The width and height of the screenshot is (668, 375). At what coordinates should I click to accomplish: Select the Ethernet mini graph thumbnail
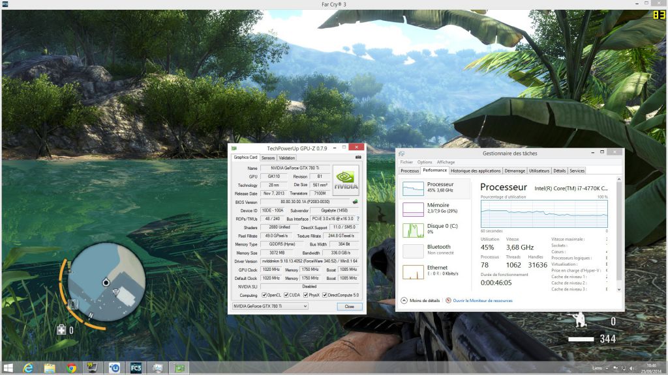(413, 271)
